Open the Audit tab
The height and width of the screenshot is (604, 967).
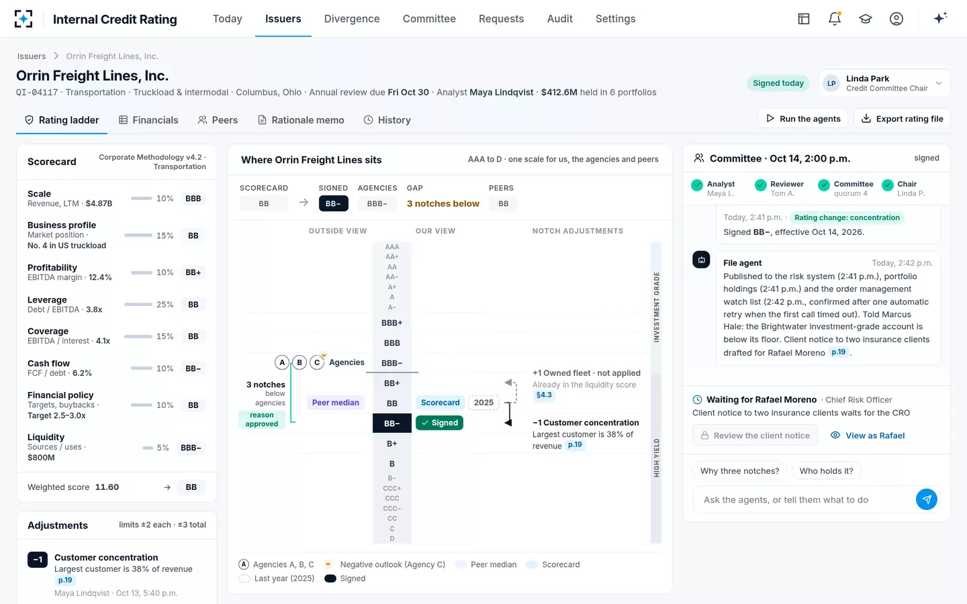[560, 19]
